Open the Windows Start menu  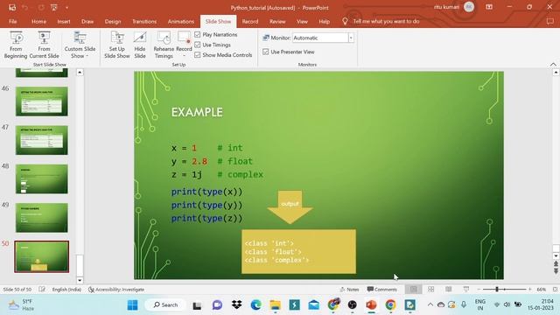pyautogui.click(x=132, y=304)
